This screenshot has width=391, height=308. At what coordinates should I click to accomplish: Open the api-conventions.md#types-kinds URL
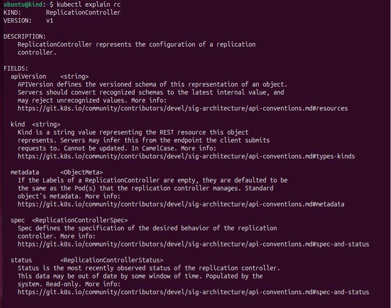186,156
